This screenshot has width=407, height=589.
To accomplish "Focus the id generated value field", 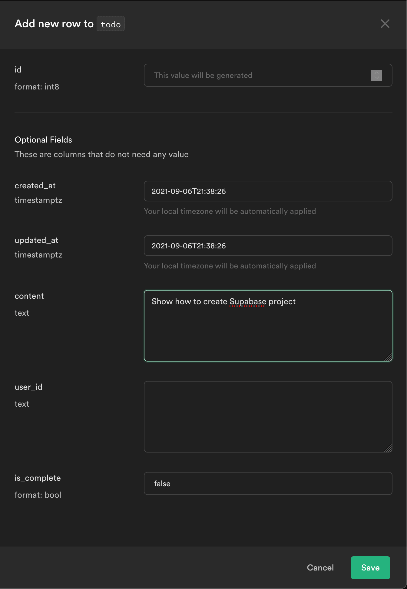I will tap(268, 75).
